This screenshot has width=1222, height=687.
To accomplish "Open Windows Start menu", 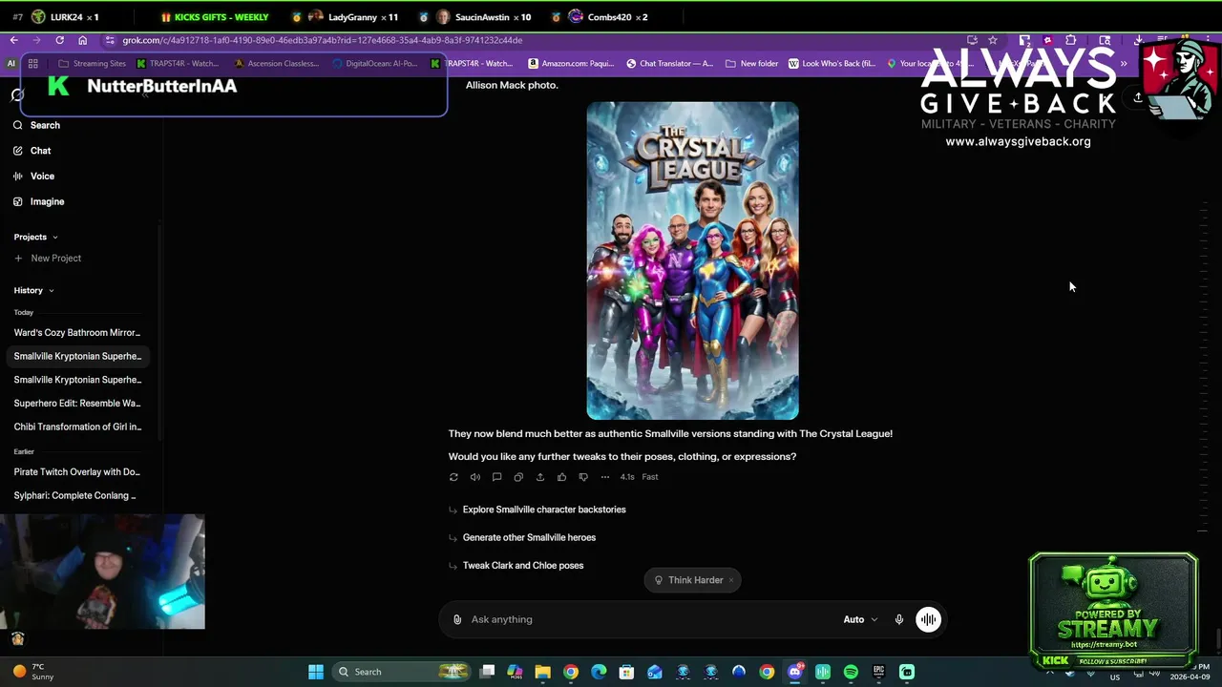I will pos(316,672).
